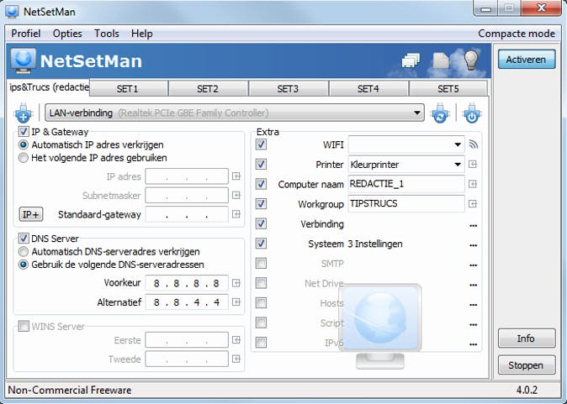Image resolution: width=567 pixels, height=404 pixels.
Task: Click the WIFI signal scan icon
Action: 473,144
